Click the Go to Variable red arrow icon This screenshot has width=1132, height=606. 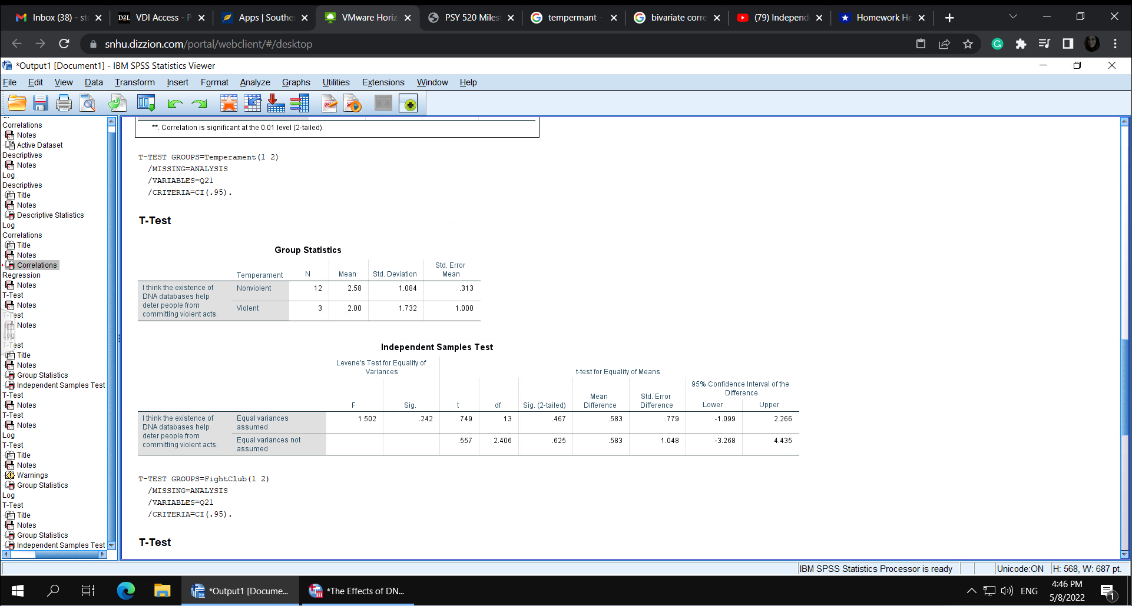click(276, 104)
